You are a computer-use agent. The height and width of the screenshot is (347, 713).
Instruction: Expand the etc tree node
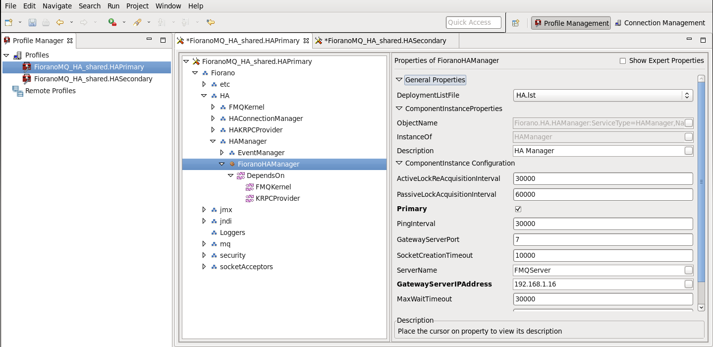pyautogui.click(x=204, y=84)
